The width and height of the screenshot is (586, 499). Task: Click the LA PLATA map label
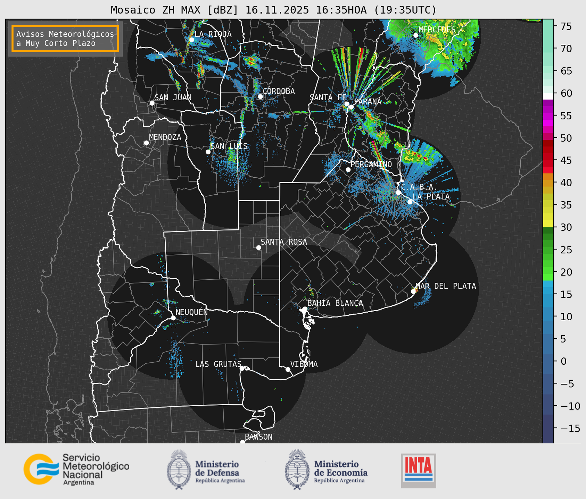(431, 196)
